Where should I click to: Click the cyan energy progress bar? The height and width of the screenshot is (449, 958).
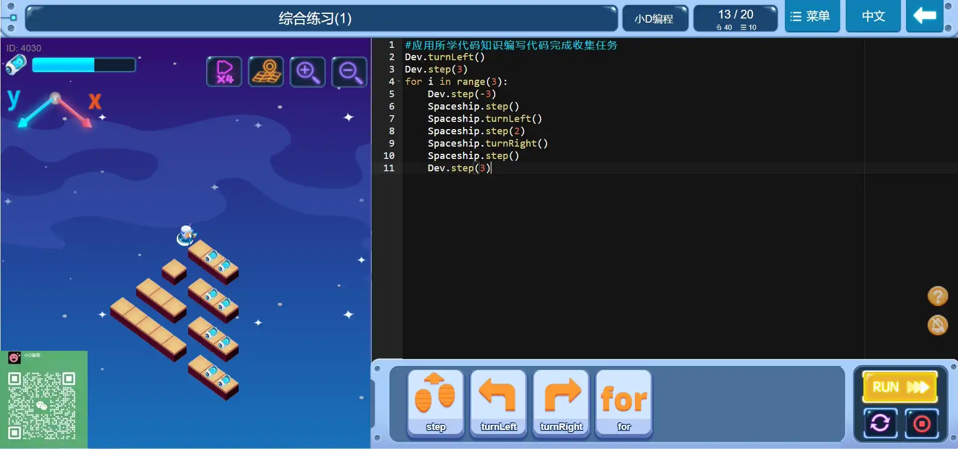pos(83,65)
